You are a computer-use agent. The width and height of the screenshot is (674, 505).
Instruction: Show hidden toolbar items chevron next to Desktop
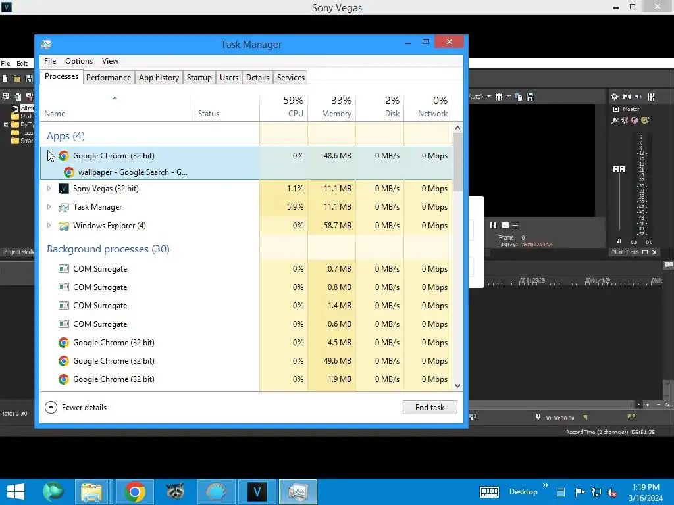click(x=546, y=485)
